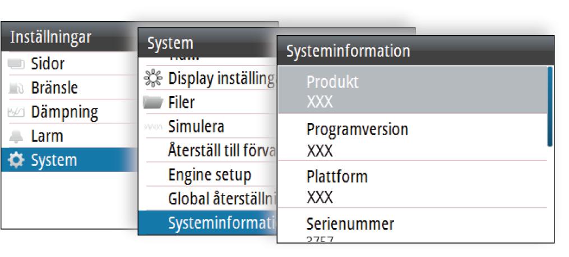Click the Dämpning damping icon

pyautogui.click(x=17, y=112)
